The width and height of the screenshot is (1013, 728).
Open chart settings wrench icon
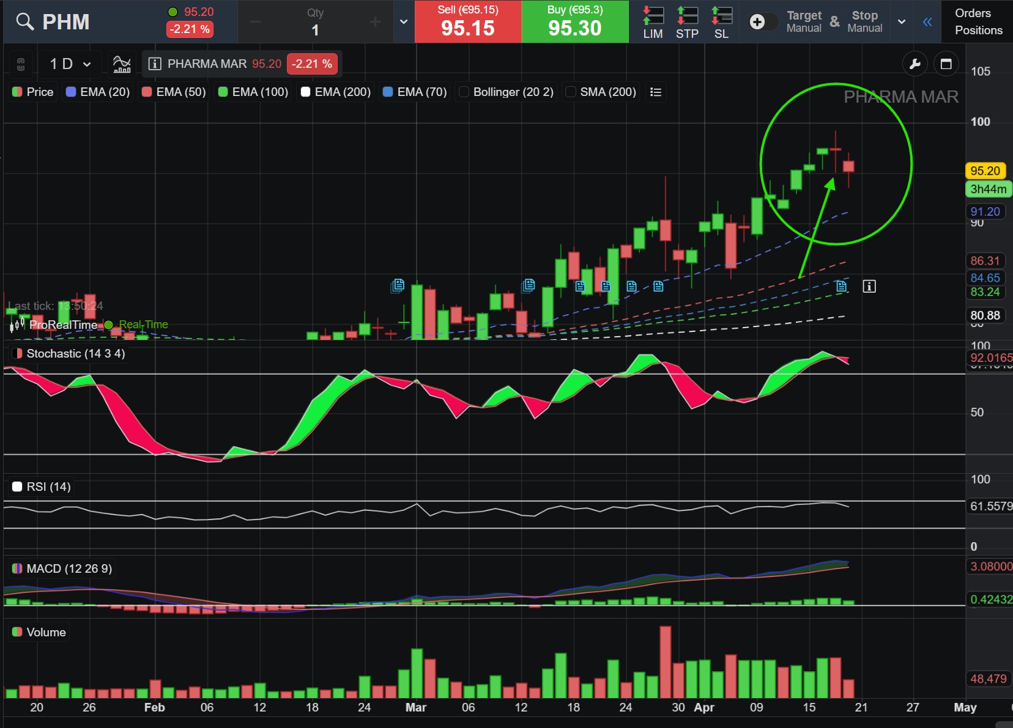[915, 64]
